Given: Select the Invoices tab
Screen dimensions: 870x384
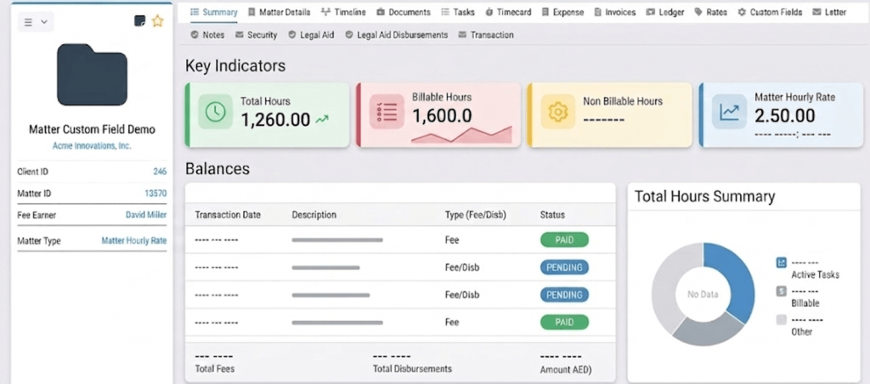Looking at the screenshot, I should pyautogui.click(x=614, y=13).
